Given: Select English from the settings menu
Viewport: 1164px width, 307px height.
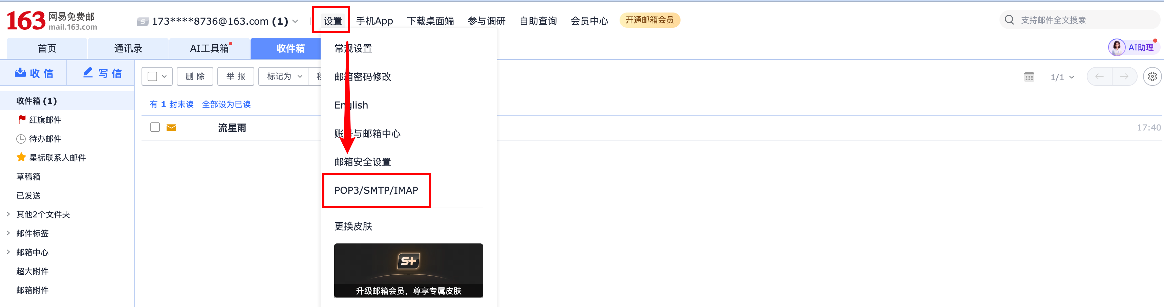Looking at the screenshot, I should (351, 105).
